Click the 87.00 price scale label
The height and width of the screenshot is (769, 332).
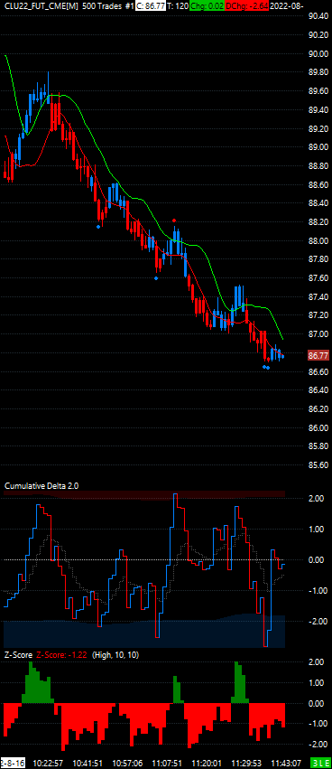tap(318, 334)
